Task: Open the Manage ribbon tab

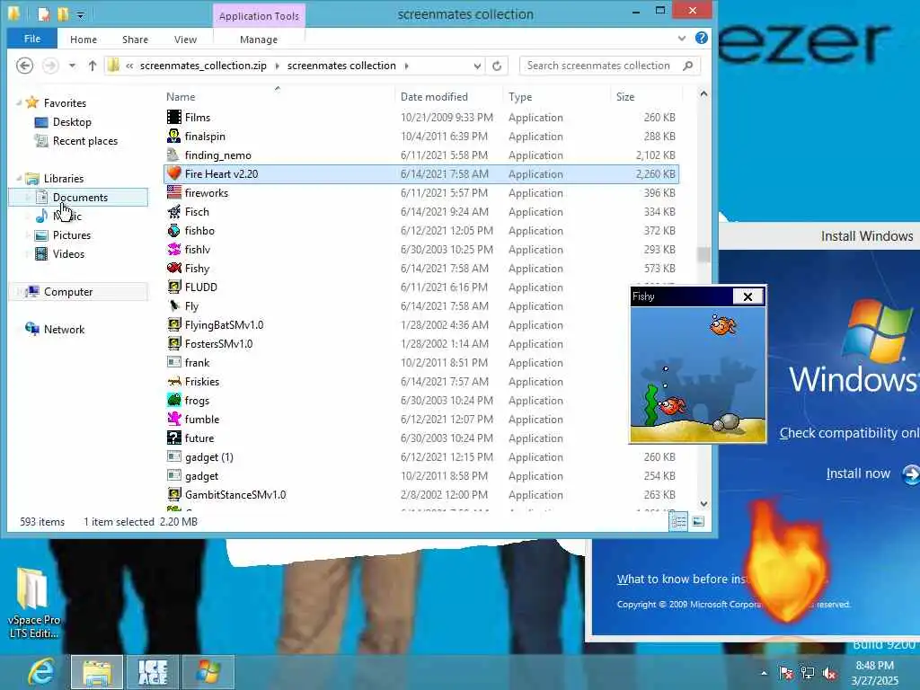Action: click(259, 40)
